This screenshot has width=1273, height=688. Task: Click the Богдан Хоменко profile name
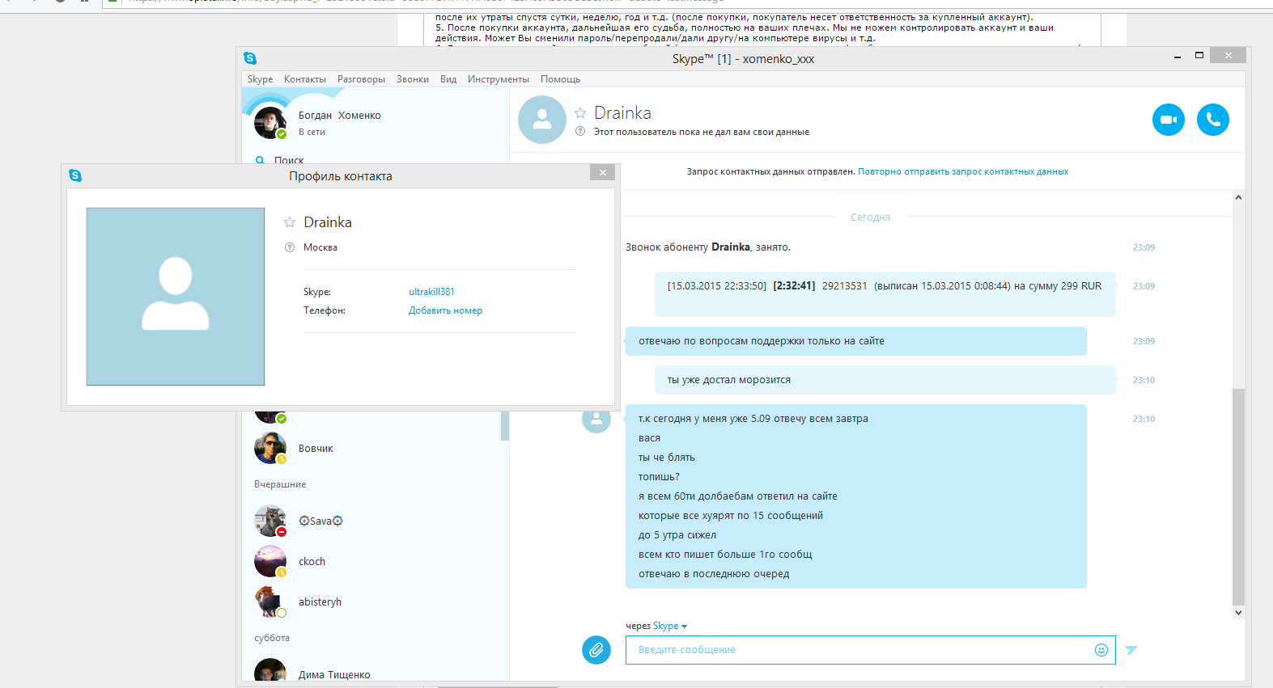[339, 116]
